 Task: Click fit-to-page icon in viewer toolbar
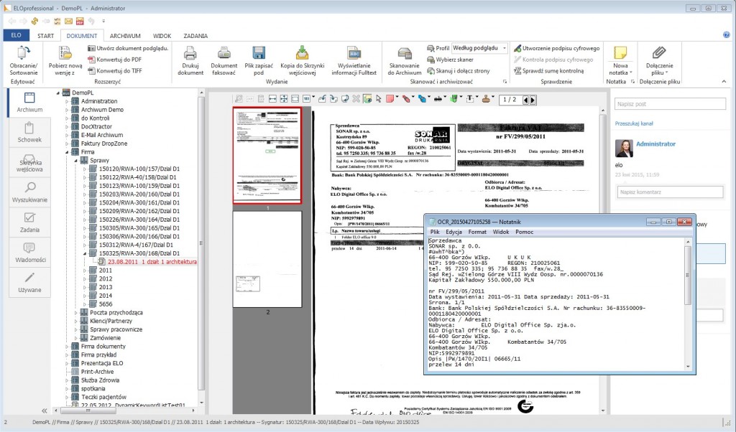click(x=284, y=99)
